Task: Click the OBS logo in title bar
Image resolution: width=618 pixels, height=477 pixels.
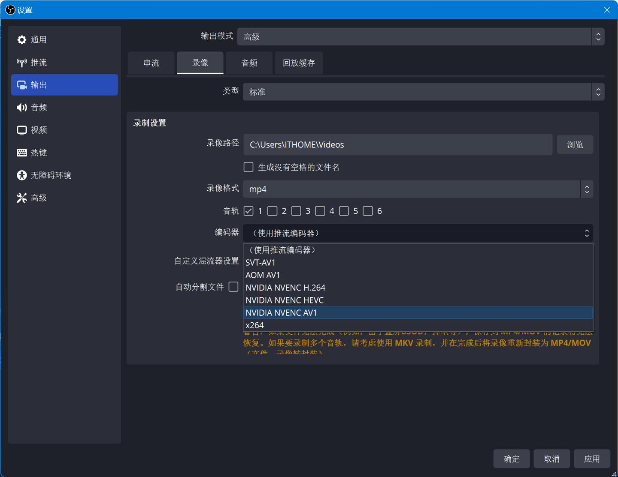Action: [10, 10]
